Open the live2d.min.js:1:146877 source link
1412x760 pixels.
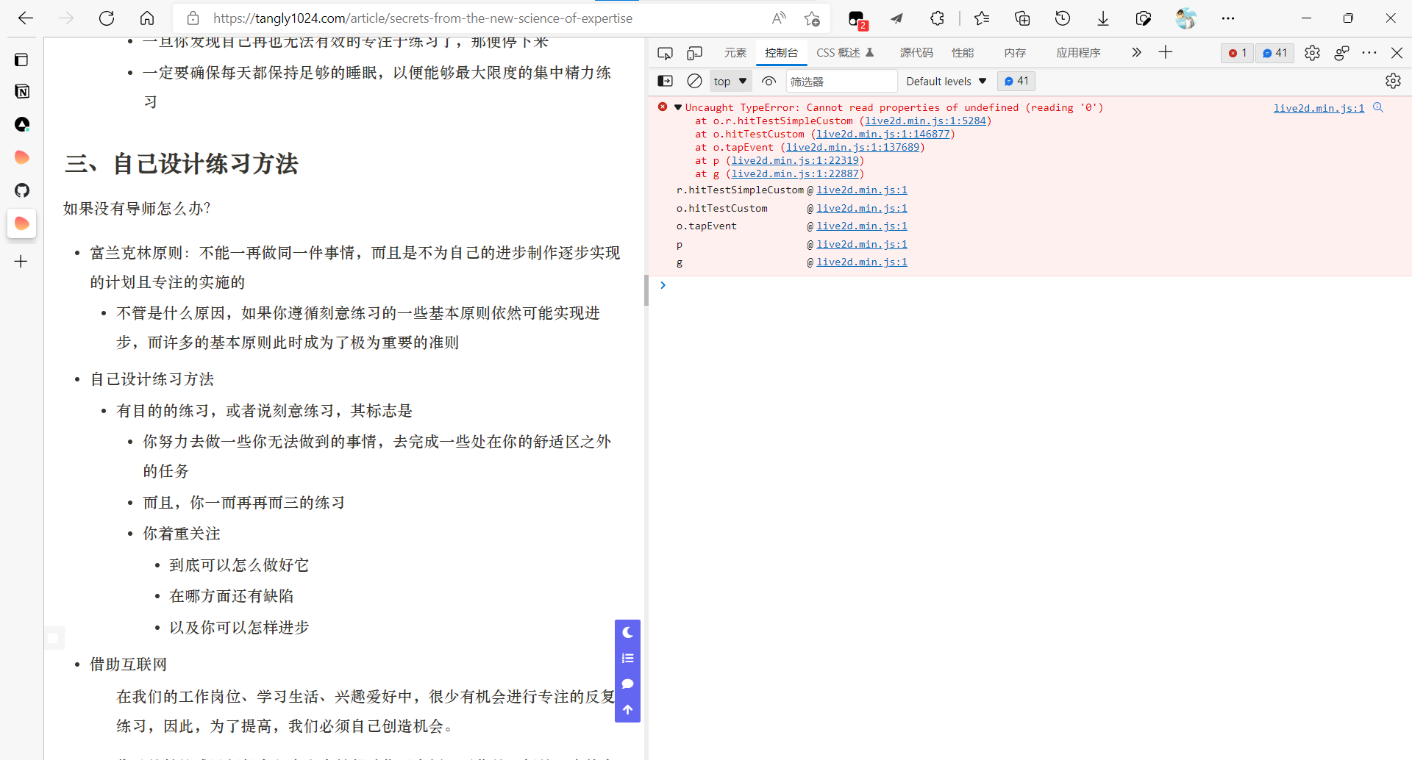883,135
